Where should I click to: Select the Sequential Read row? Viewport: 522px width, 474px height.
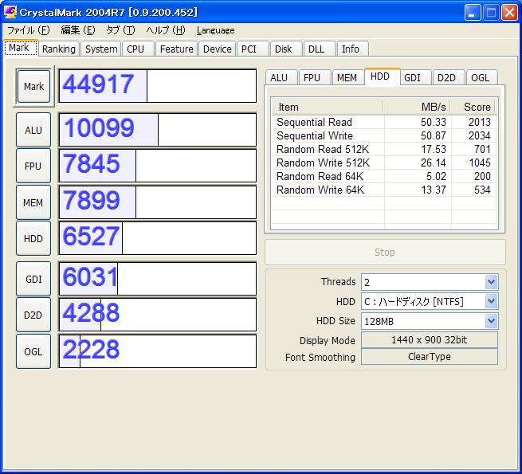click(384, 122)
